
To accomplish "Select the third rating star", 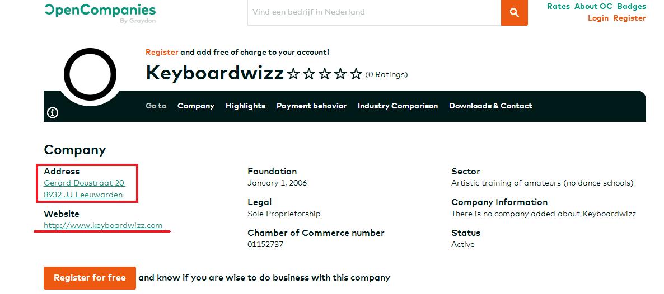I will (x=325, y=74).
